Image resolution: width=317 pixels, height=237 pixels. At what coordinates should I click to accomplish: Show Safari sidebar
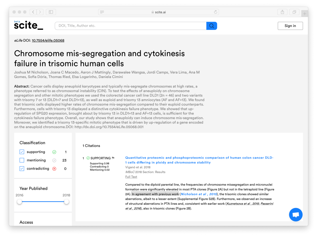51,12
